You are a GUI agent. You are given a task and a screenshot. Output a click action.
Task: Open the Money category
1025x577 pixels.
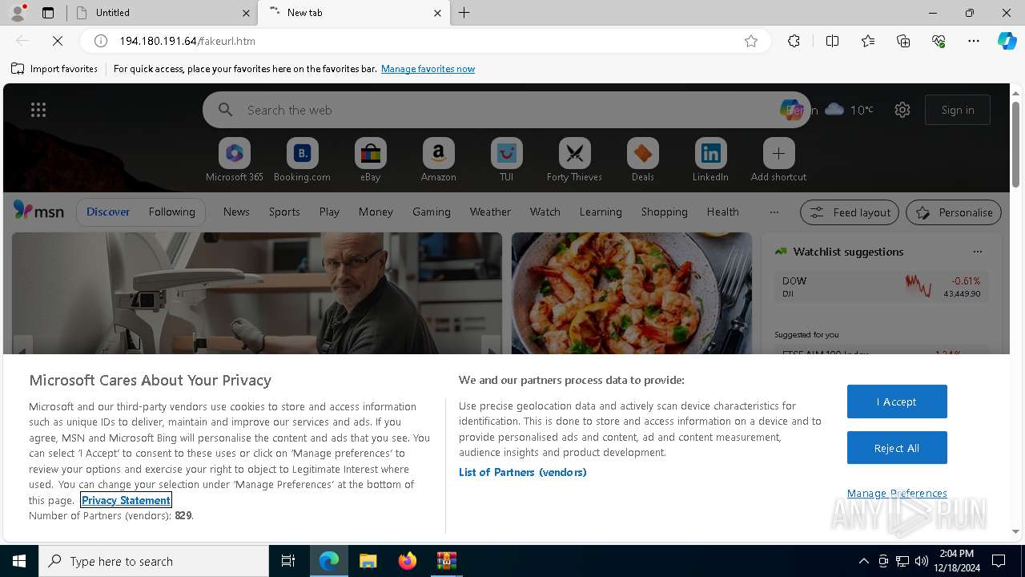click(376, 212)
